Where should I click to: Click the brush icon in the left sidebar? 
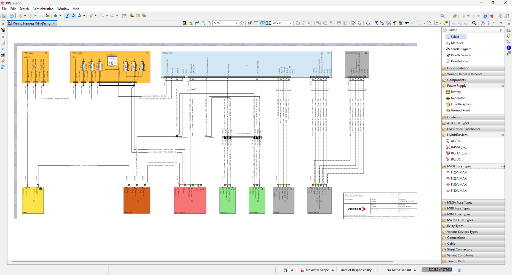pos(3,61)
